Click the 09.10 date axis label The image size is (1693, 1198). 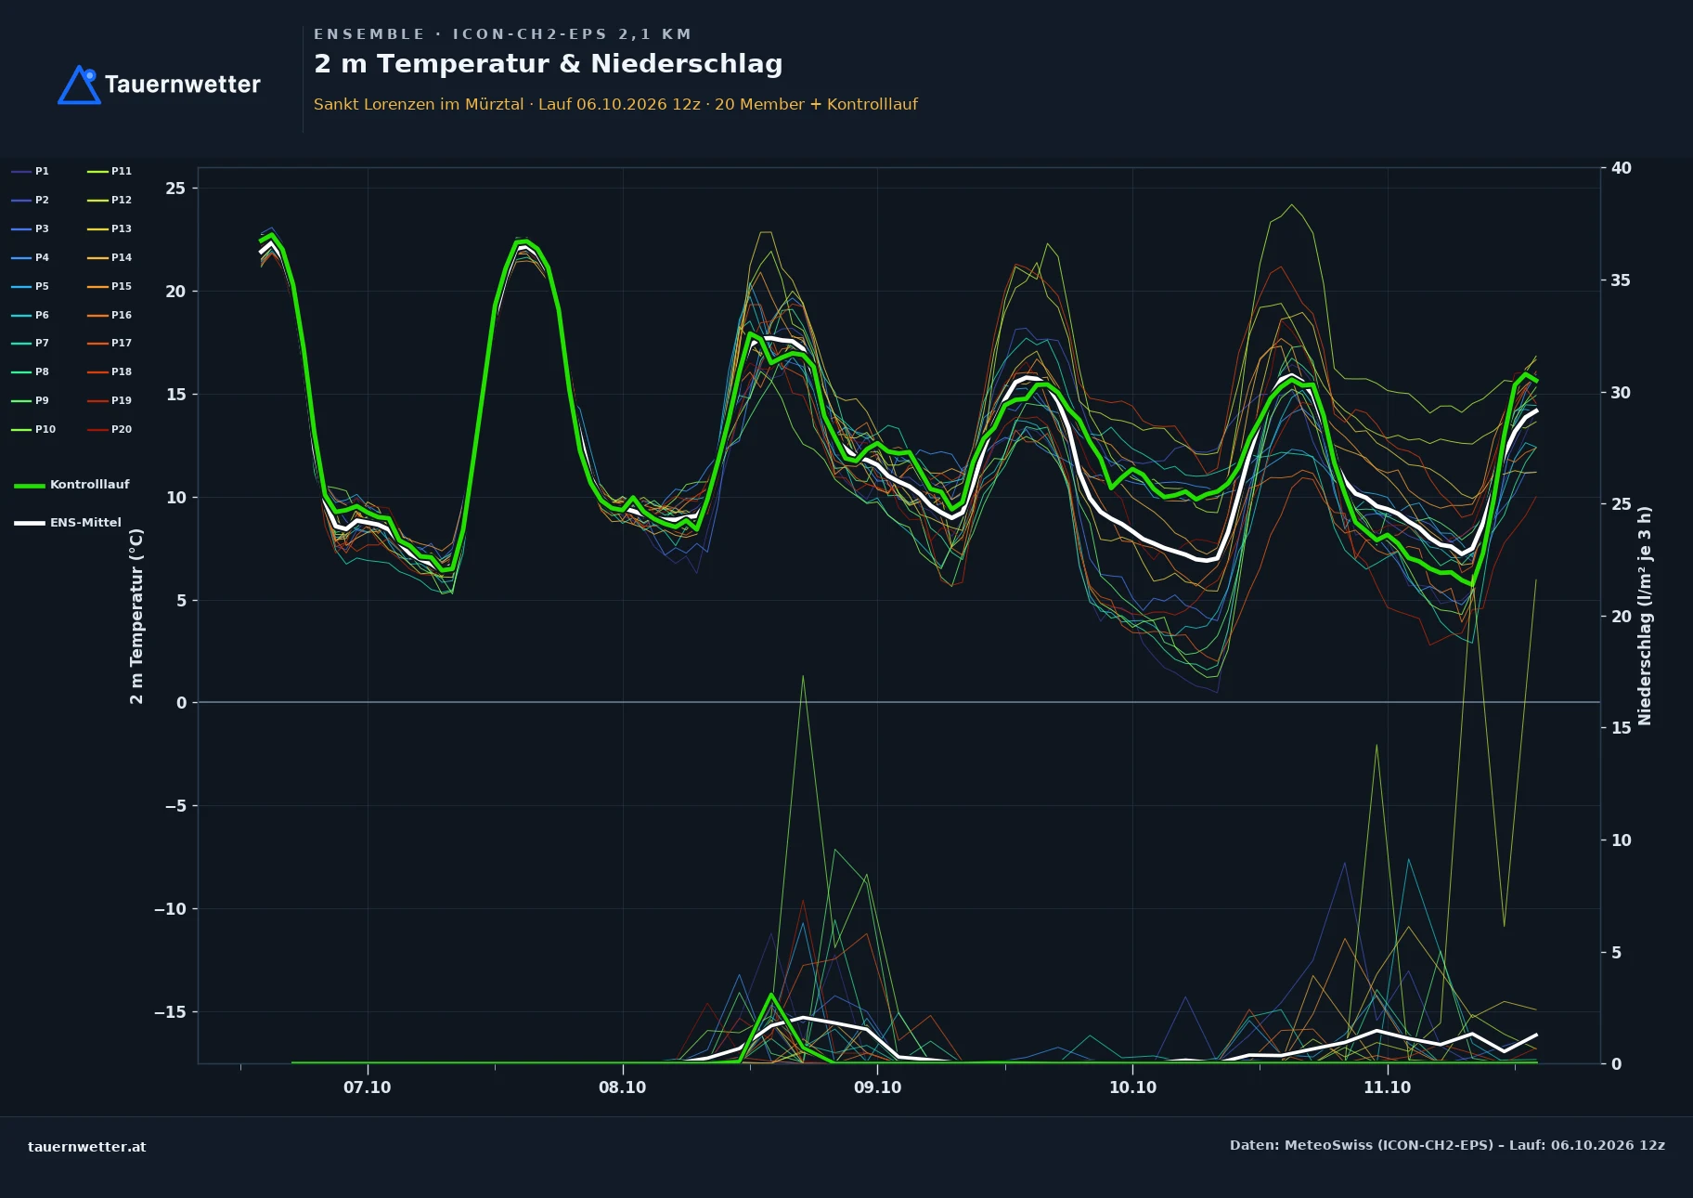click(877, 1087)
